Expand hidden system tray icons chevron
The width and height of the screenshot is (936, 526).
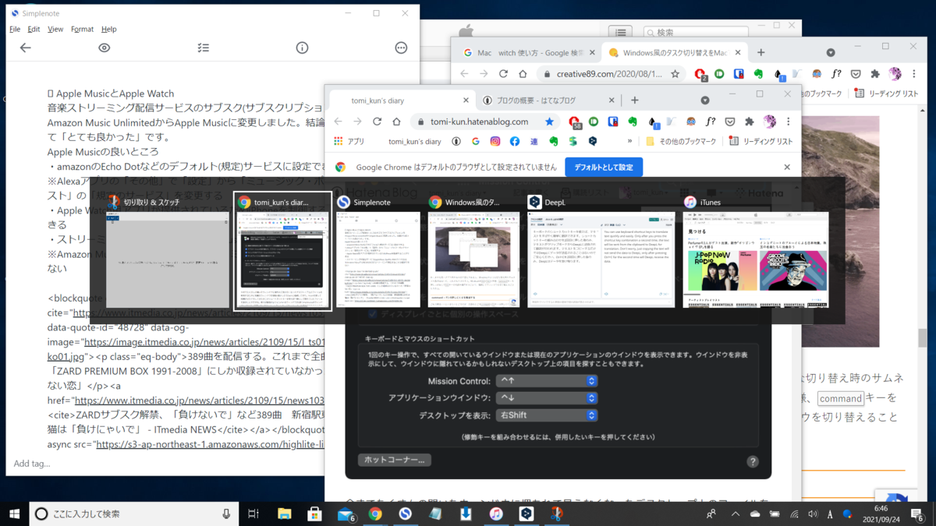(x=735, y=514)
